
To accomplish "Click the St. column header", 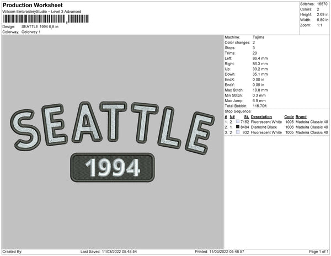I will coord(247,117).
